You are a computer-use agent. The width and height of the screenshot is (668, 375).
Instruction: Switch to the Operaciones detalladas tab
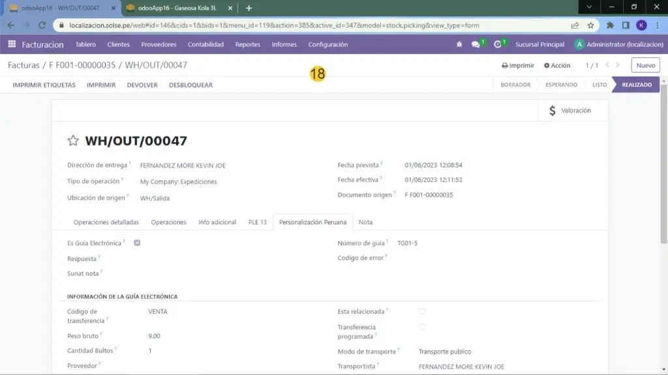pyautogui.click(x=106, y=222)
